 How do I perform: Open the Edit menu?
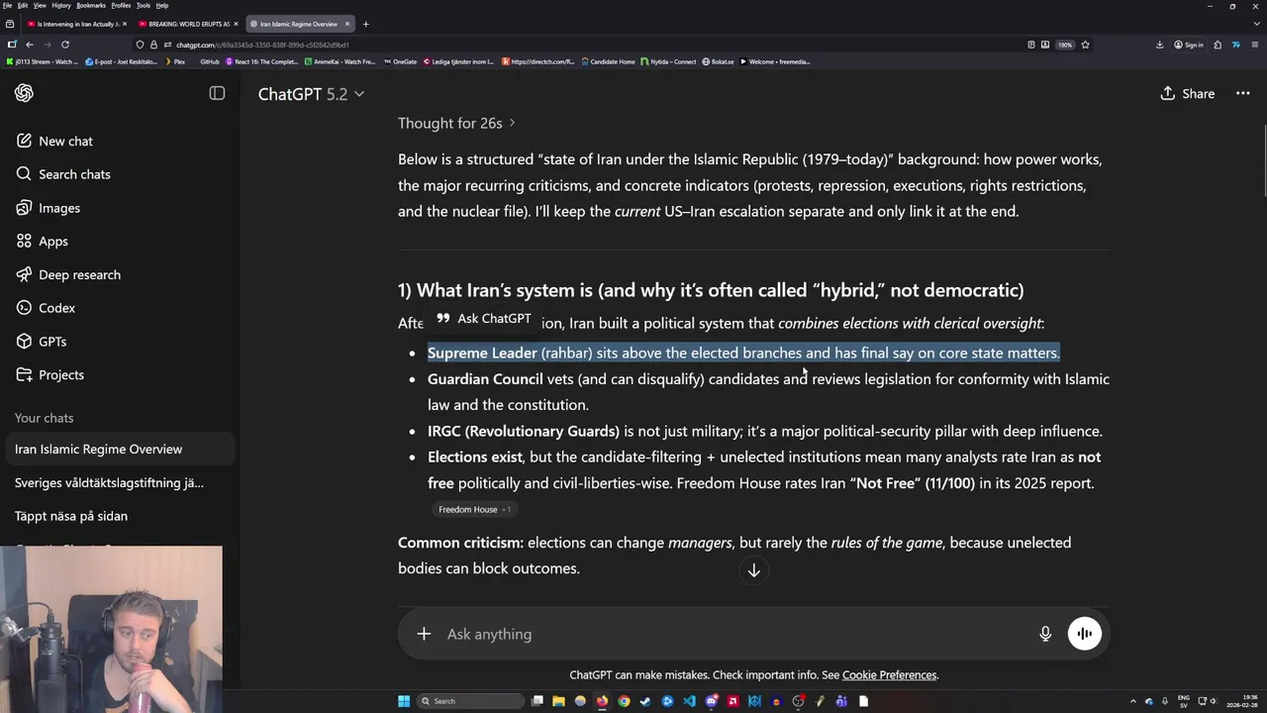click(22, 5)
